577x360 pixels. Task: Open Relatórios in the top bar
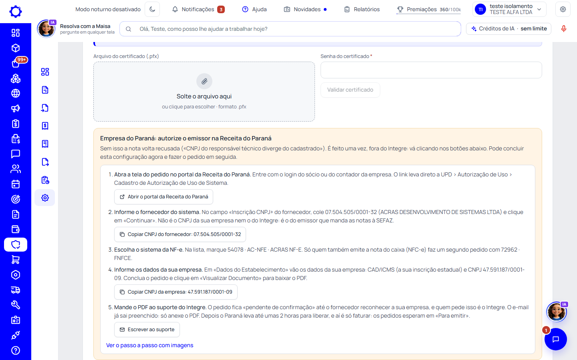(x=362, y=9)
